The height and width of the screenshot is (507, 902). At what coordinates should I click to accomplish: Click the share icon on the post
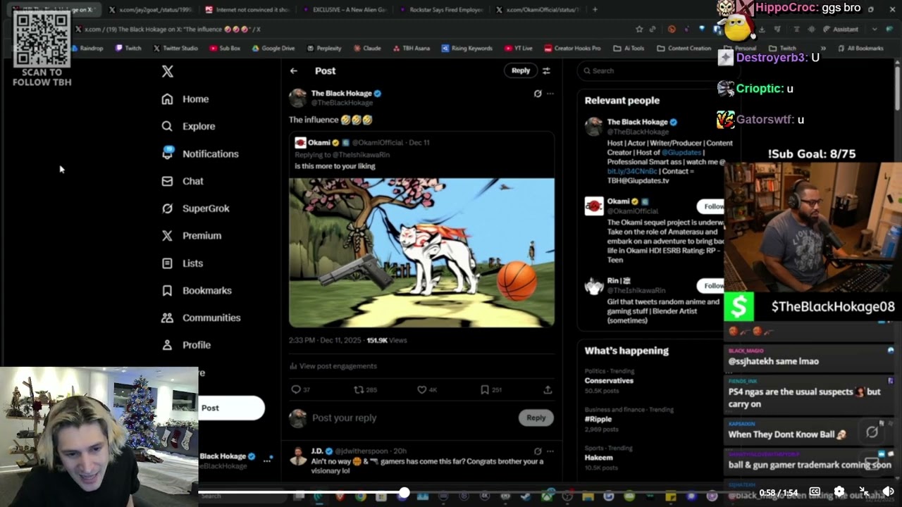click(548, 389)
